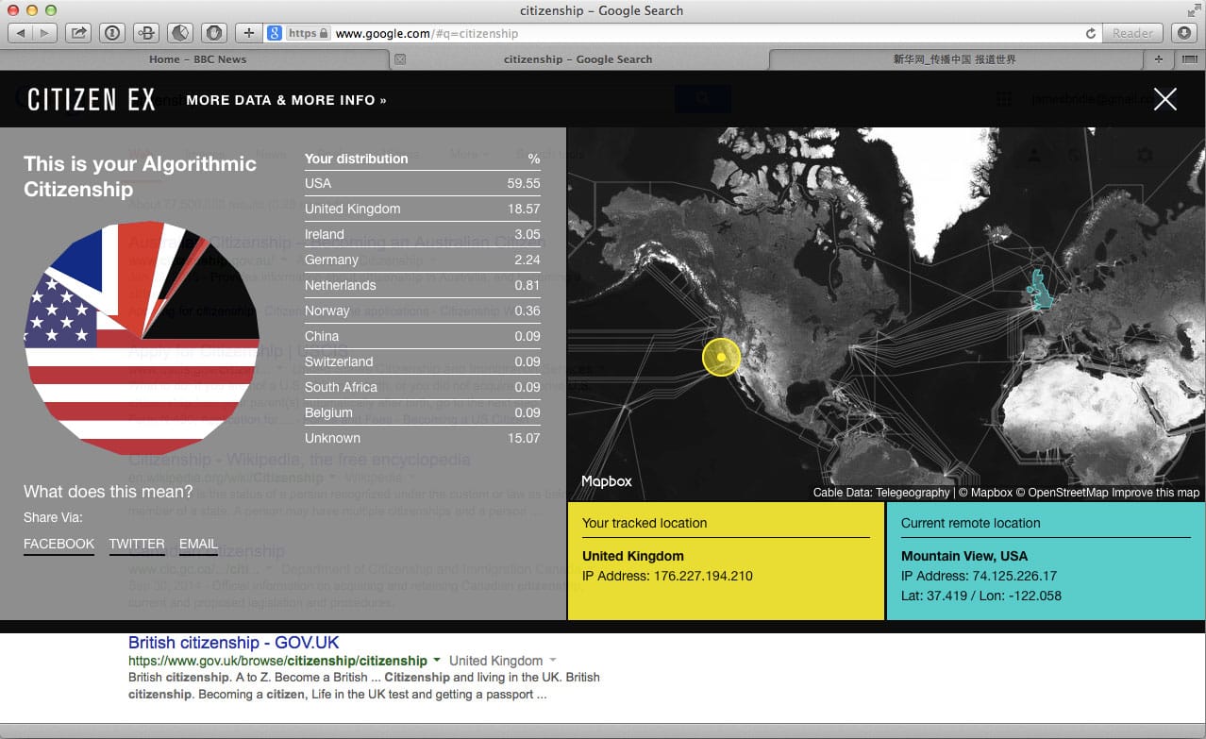Click the circled number one extension icon

113,33
